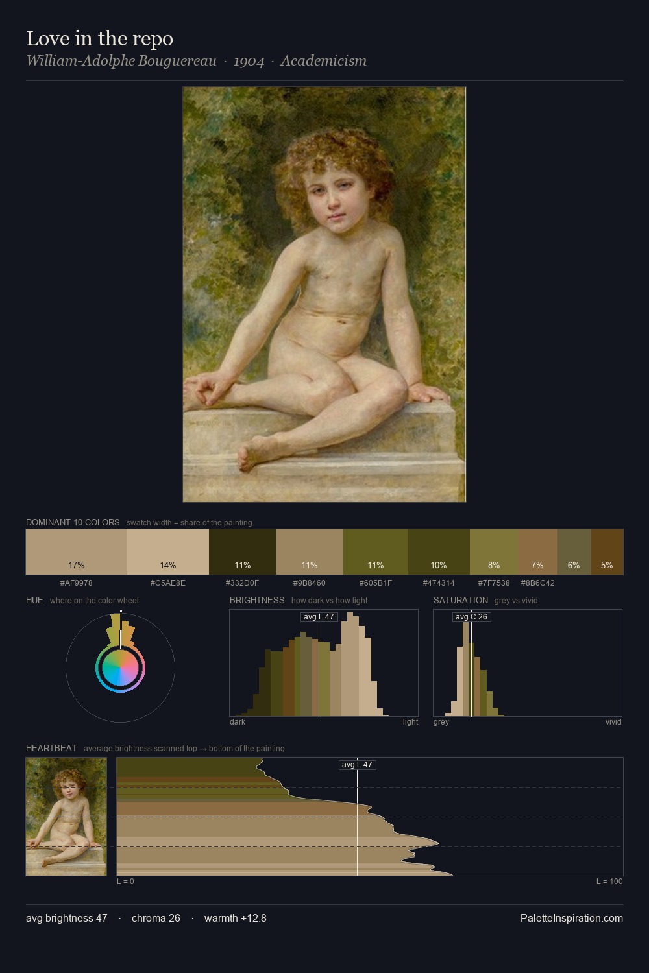Click artist name William-Adolphe Bouguereau

coord(121,61)
